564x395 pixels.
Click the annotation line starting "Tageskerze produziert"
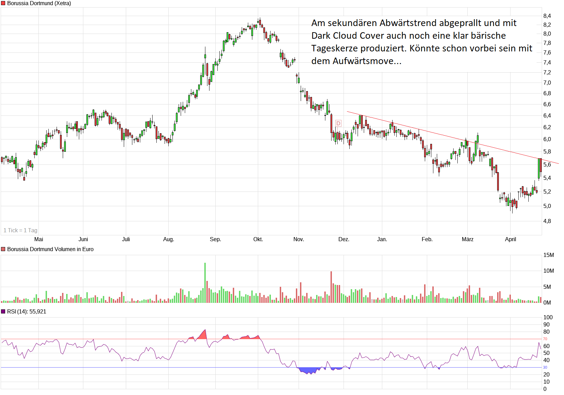pos(422,48)
